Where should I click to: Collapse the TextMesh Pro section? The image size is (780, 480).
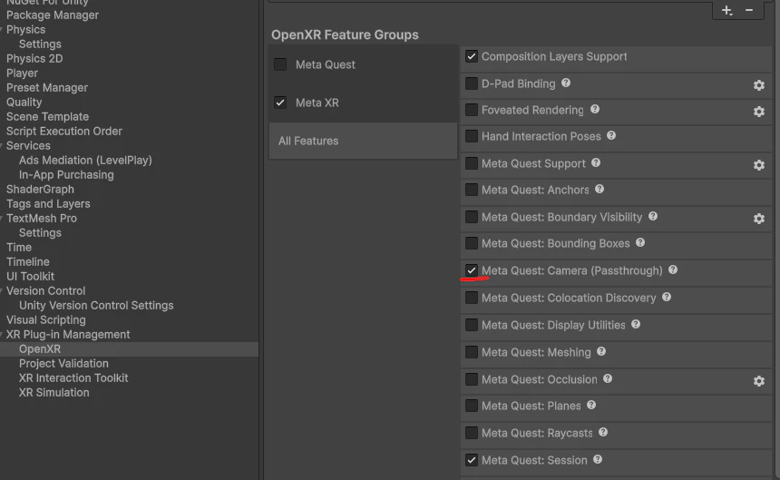(x=2, y=219)
